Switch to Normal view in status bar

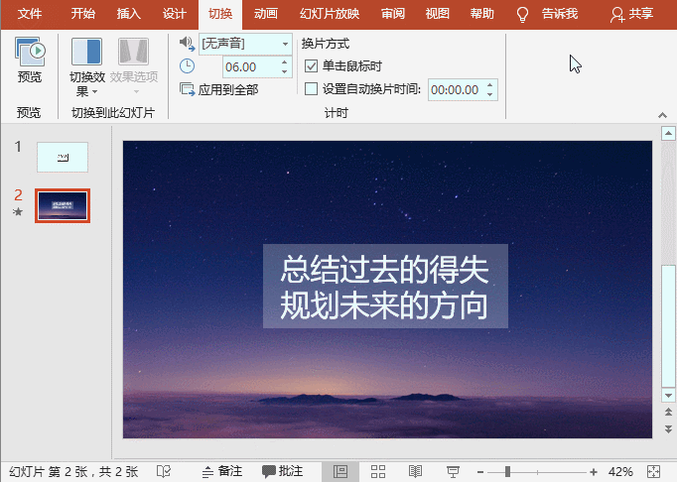coord(340,471)
